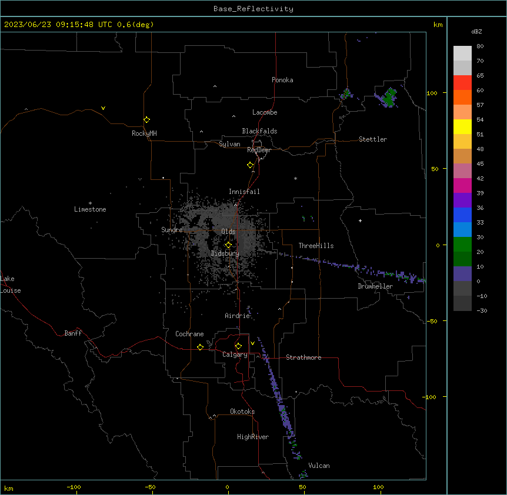Click the green radar echo northeast of Stettler
Viewport: 507px width, 495px height.
pos(388,97)
